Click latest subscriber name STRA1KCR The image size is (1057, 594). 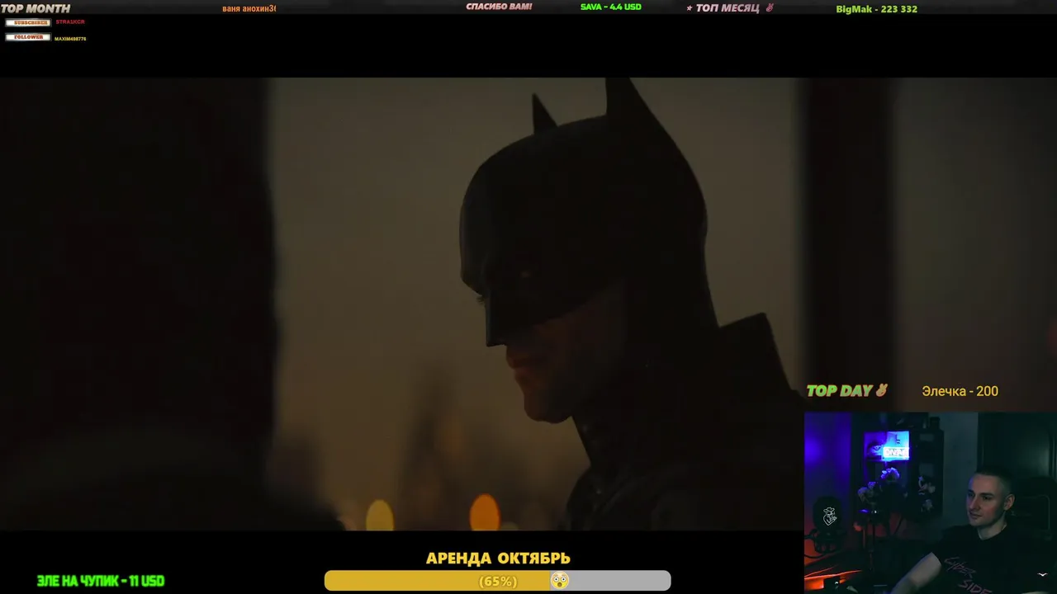tap(70, 22)
